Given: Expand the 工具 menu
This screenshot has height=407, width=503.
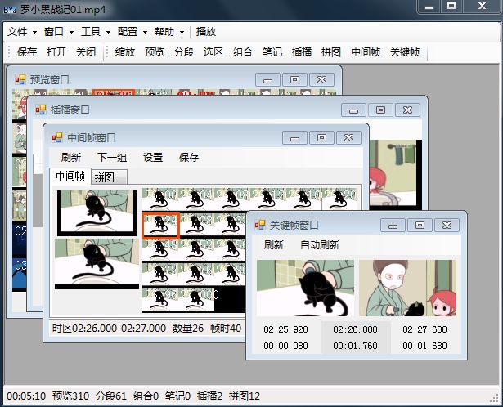Looking at the screenshot, I should 95,32.
